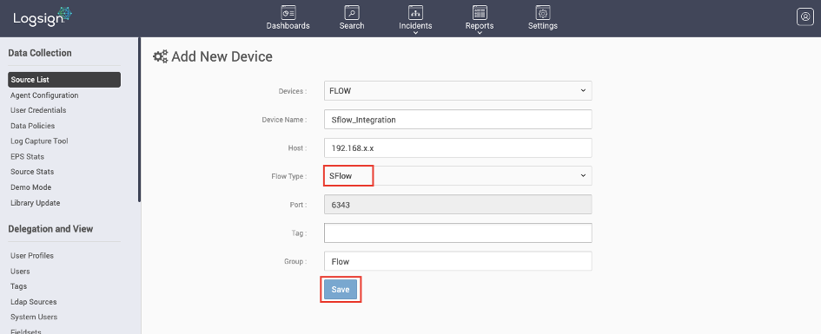Expand the Reports menu chevron
821x334 pixels.
[480, 33]
